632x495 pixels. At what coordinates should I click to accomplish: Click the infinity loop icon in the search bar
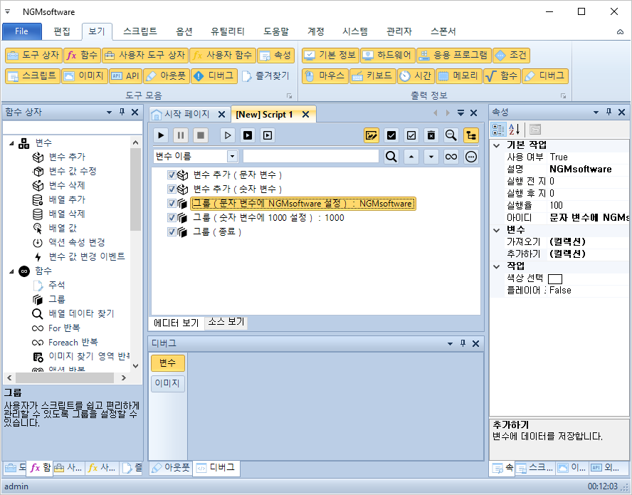click(x=451, y=157)
